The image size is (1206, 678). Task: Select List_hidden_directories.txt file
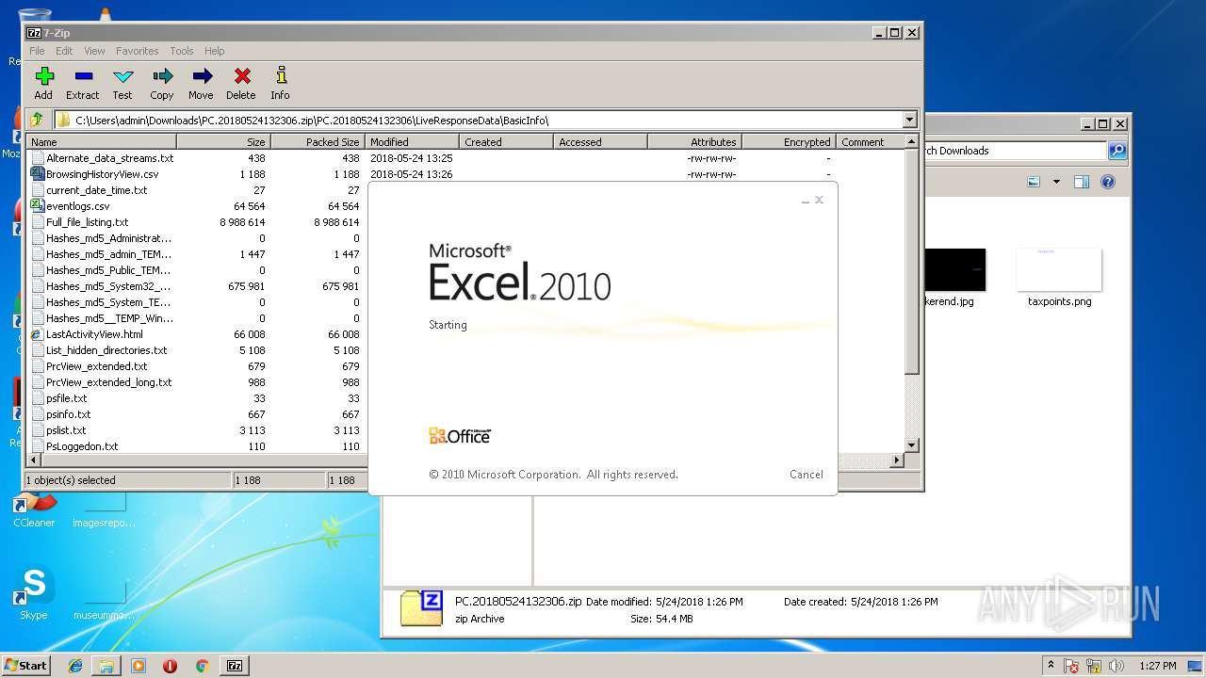tap(106, 350)
